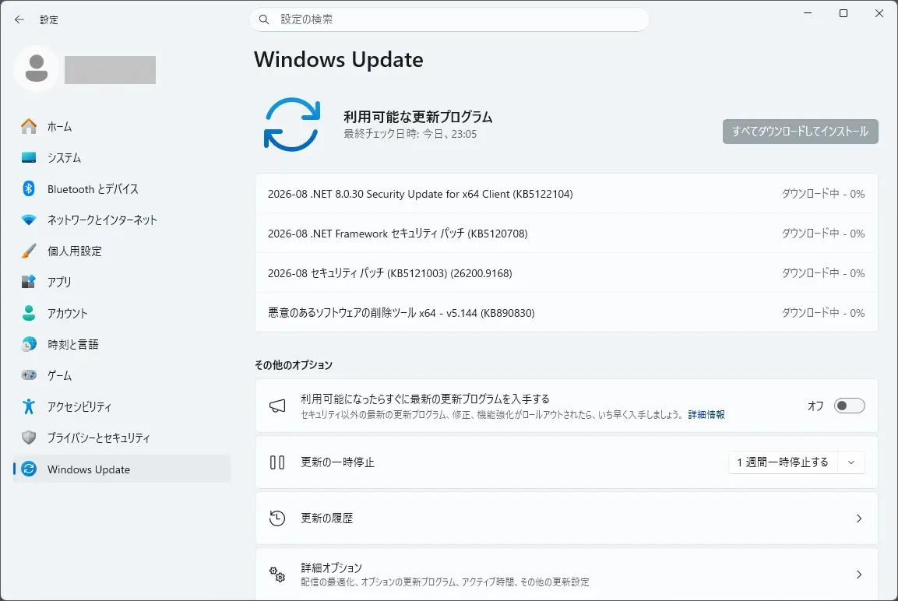Click the その他のオプション section label
The height and width of the screenshot is (601, 898).
coord(293,364)
